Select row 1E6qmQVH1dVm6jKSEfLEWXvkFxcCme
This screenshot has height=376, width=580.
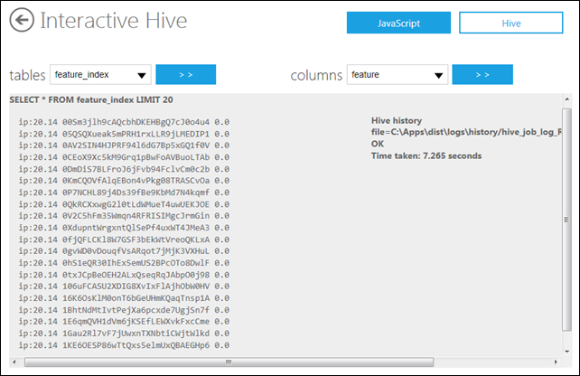124,322
